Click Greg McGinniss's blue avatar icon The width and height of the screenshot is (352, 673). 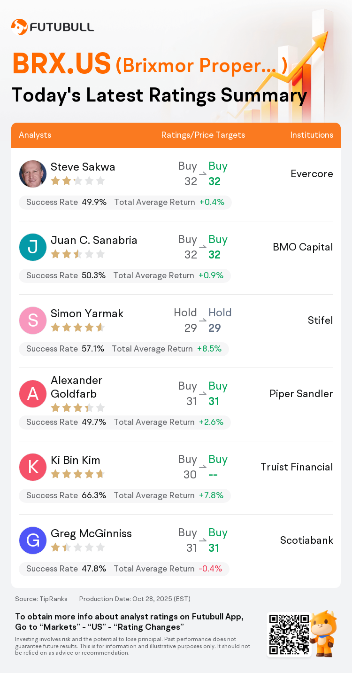point(33,540)
